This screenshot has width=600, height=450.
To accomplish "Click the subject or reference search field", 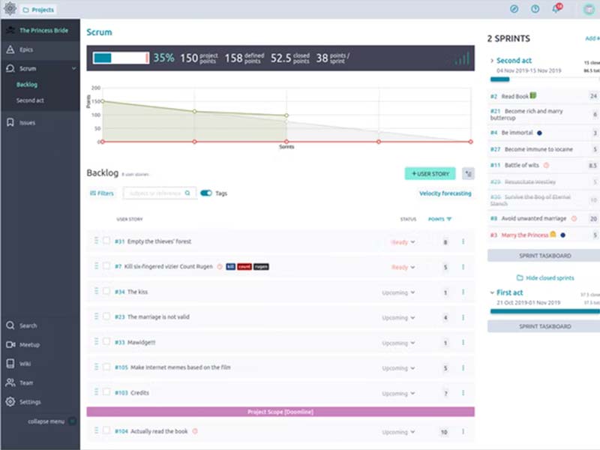I will coord(160,193).
